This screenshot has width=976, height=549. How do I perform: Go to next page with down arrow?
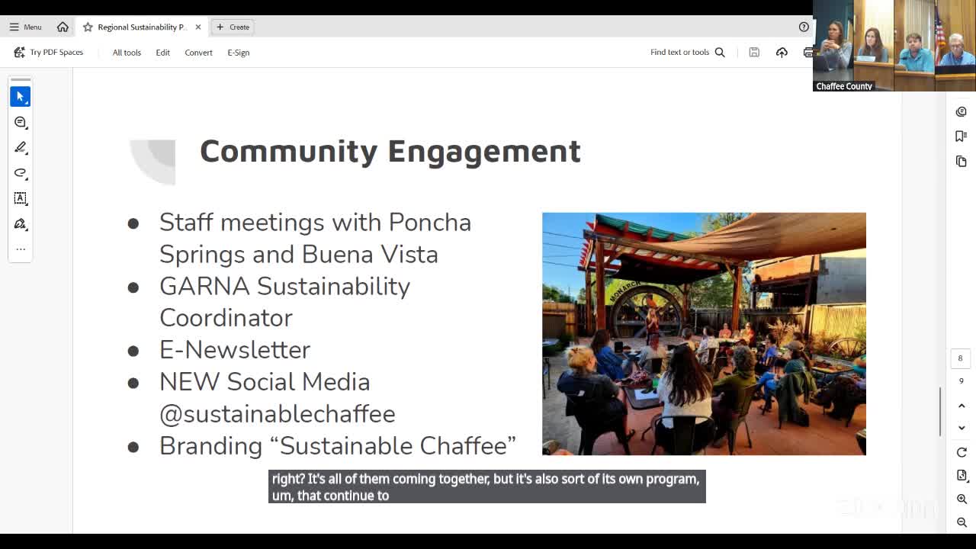click(962, 428)
